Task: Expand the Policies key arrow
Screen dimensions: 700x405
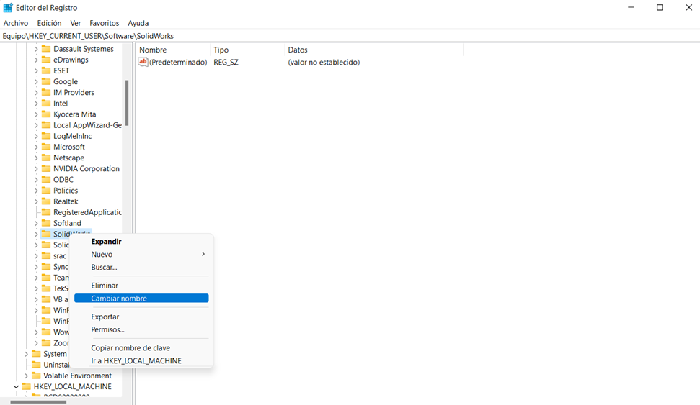Action: click(36, 191)
